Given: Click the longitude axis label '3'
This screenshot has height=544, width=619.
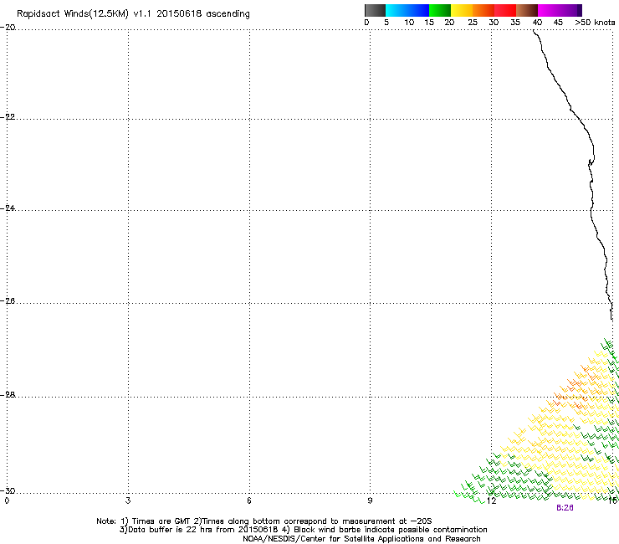Looking at the screenshot, I should click(128, 500).
